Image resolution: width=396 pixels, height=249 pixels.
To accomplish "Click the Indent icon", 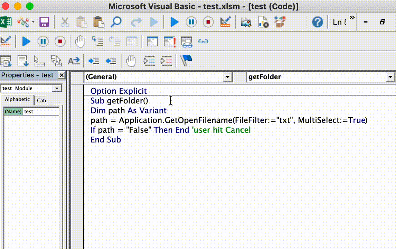I will point(94,61).
